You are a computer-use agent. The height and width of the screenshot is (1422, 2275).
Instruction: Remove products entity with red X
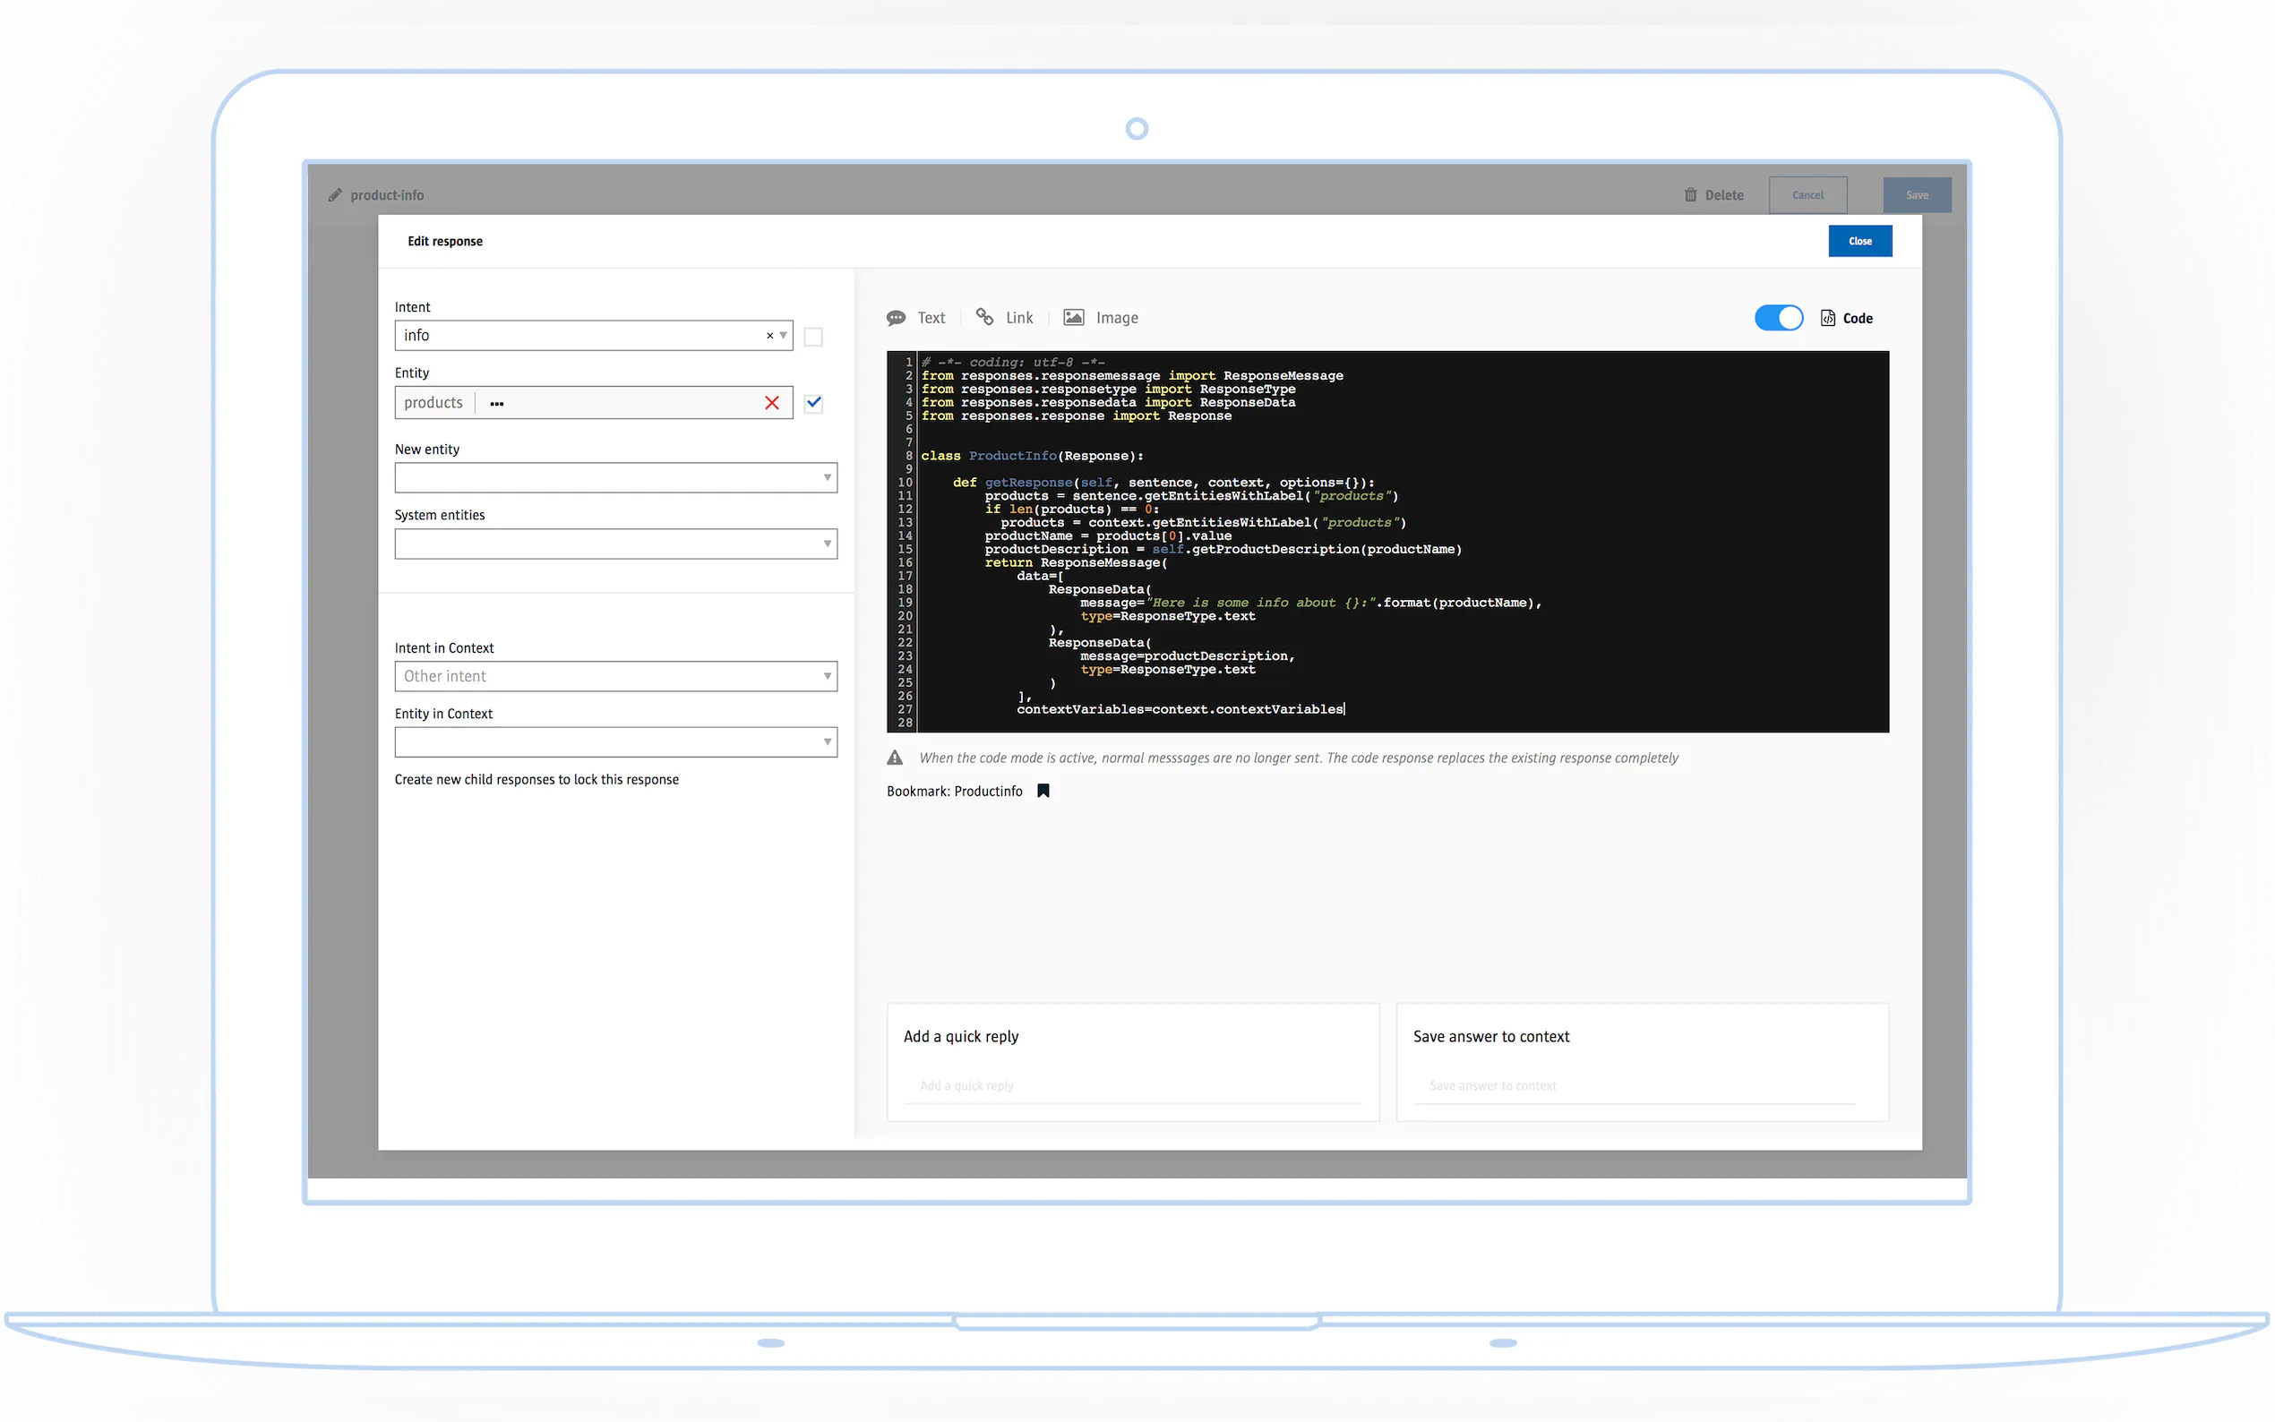[772, 403]
